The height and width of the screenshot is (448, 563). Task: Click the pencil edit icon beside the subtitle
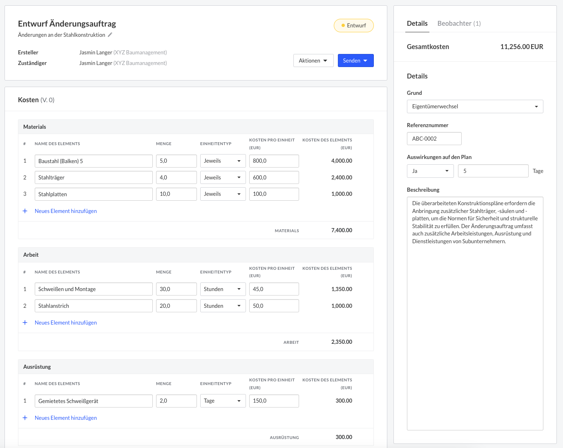click(110, 35)
